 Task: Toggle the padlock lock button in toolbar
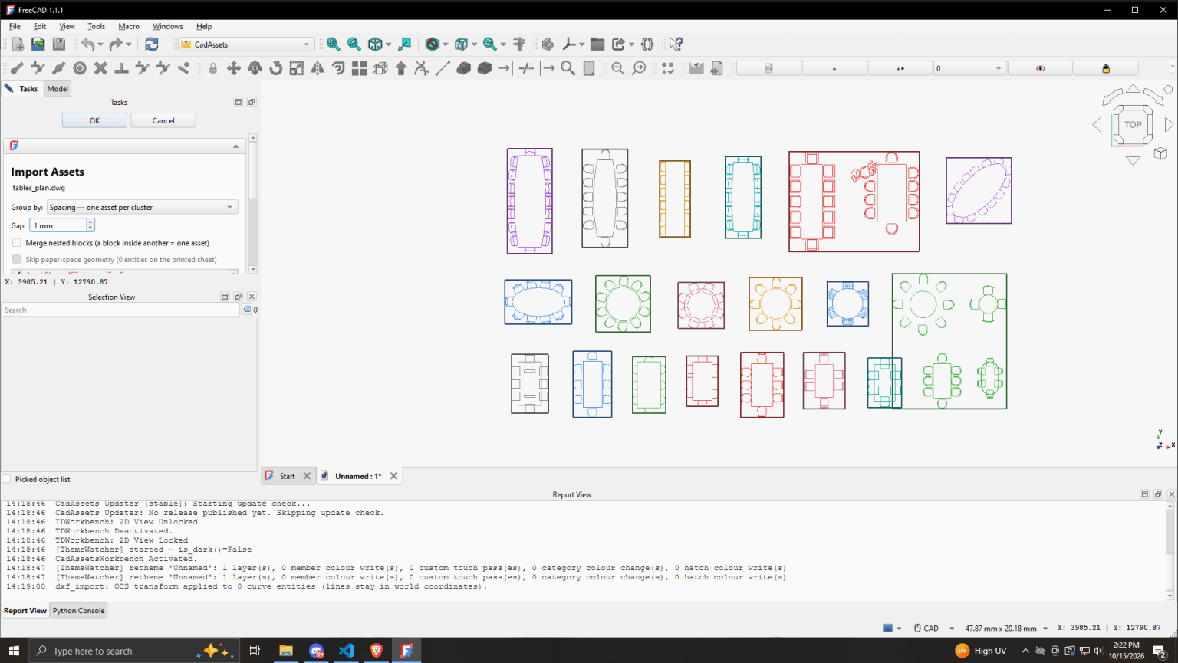tap(1105, 68)
